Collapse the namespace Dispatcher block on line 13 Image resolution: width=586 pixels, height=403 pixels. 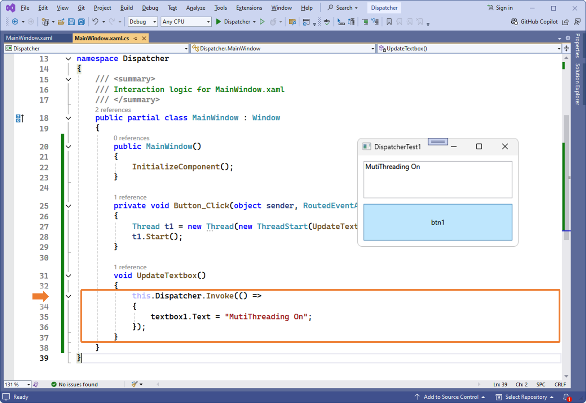pos(68,59)
